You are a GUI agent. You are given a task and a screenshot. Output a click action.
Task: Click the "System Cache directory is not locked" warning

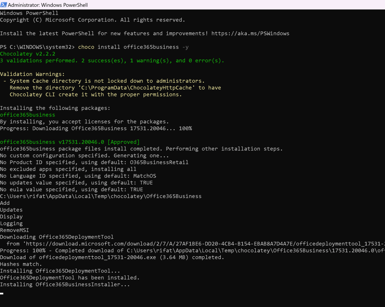coord(107,81)
